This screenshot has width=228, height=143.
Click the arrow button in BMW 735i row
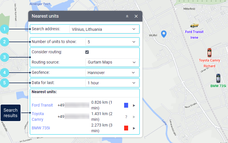click(x=134, y=128)
